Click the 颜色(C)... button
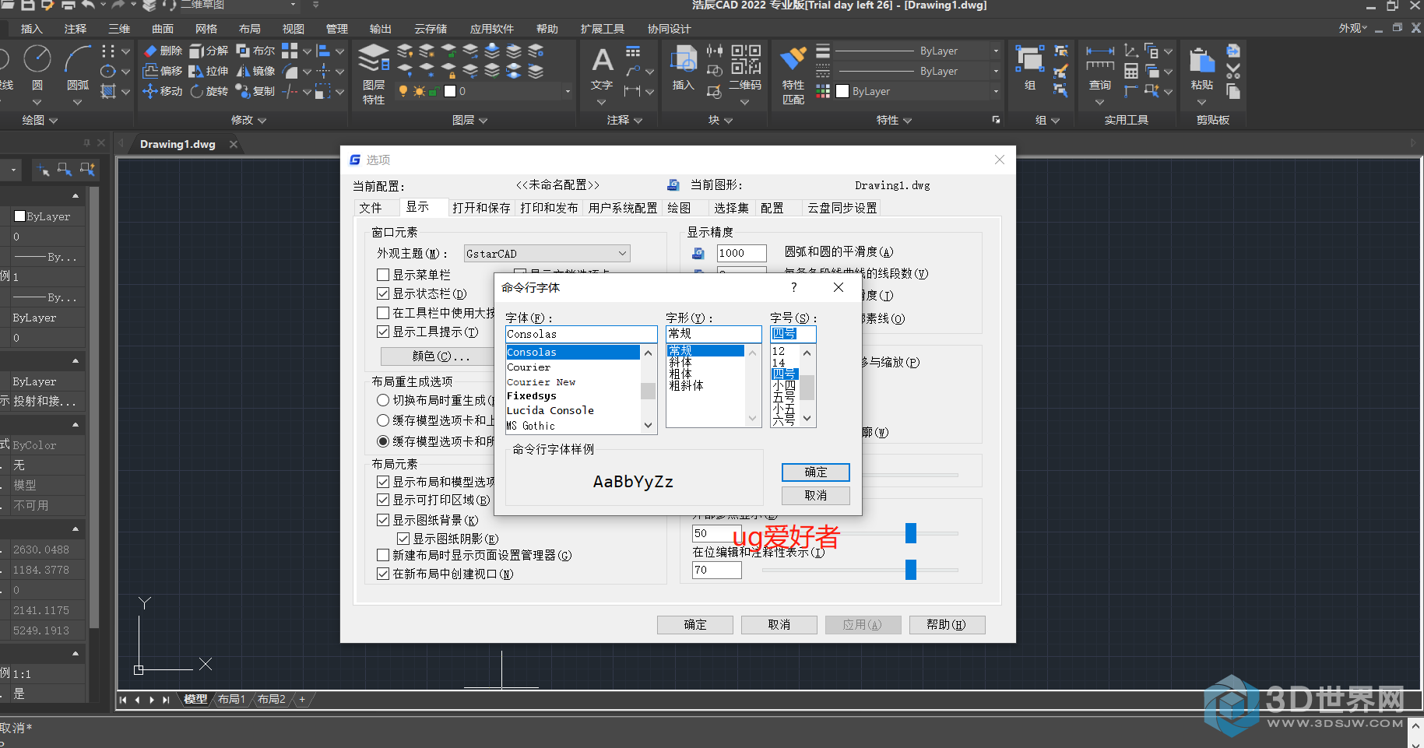 [441, 356]
